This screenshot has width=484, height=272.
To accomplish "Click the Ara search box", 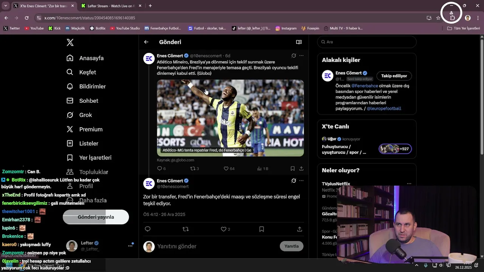I will pos(367,42).
